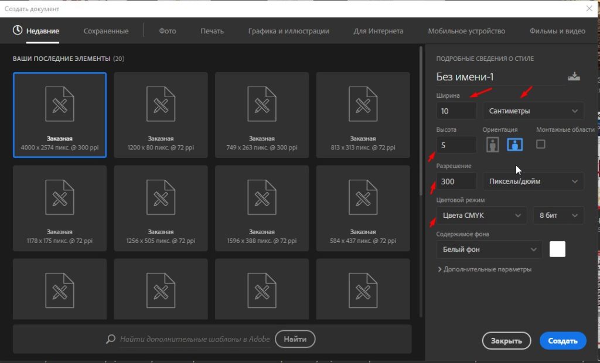
Task: Click the Ширина width input field
Action: tap(456, 111)
